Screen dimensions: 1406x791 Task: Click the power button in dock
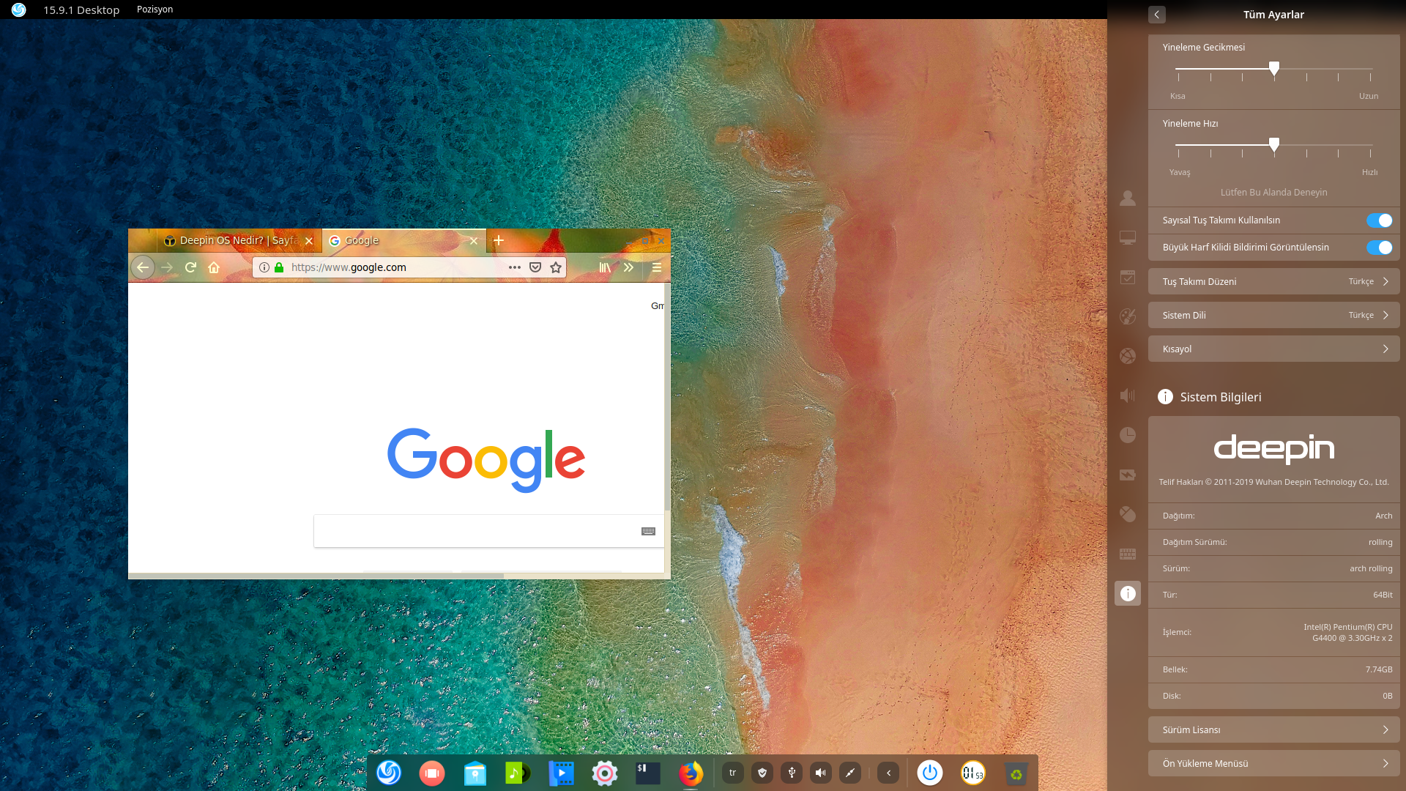point(930,773)
